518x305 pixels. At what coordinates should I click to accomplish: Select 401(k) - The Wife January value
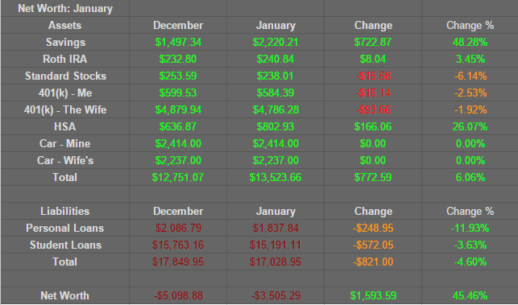click(x=276, y=109)
